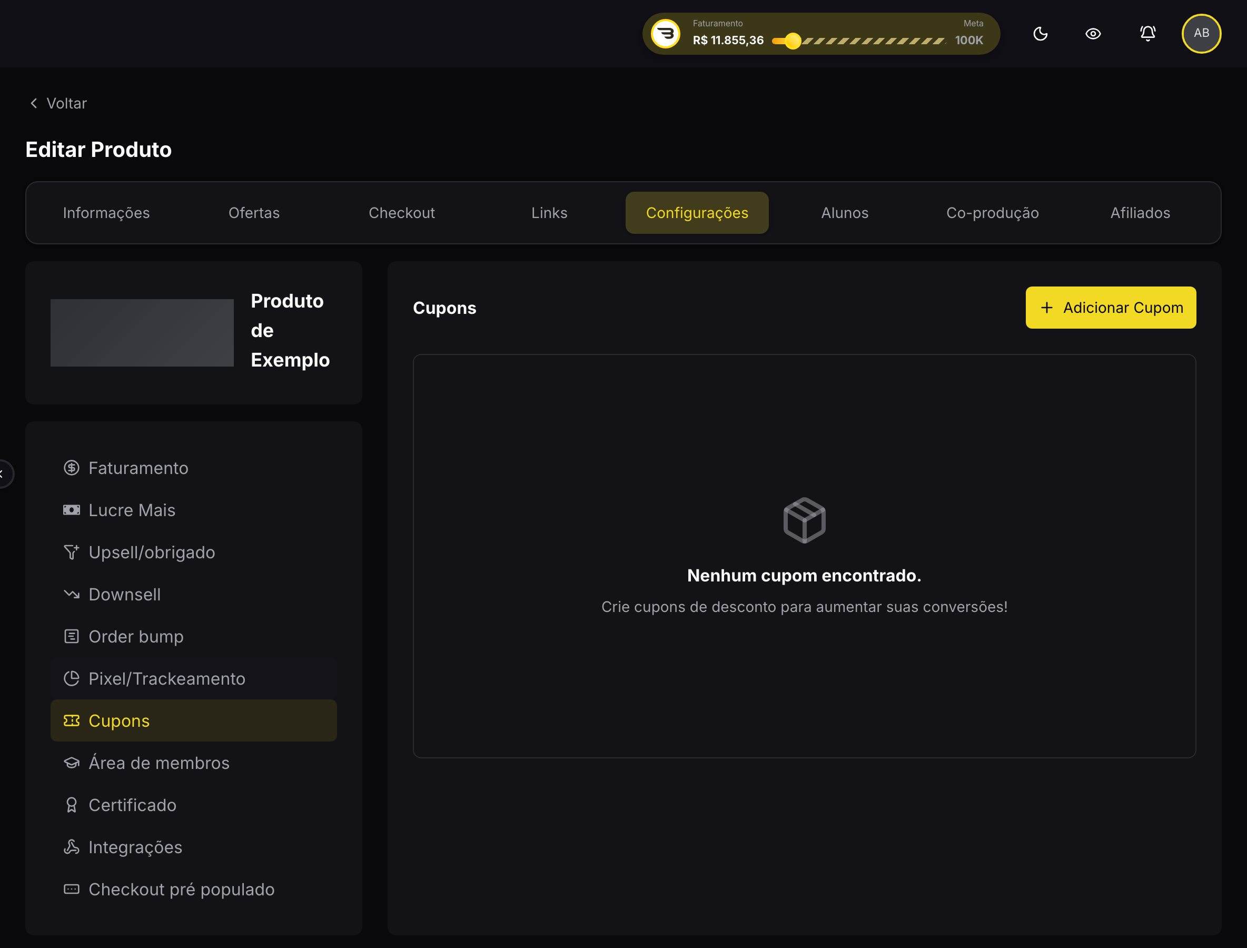Go back using the Voltar link

click(x=58, y=103)
